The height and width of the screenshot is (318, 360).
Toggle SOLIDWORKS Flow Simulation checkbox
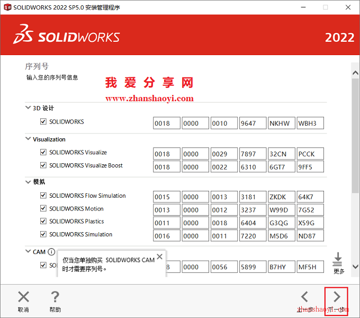(43, 195)
